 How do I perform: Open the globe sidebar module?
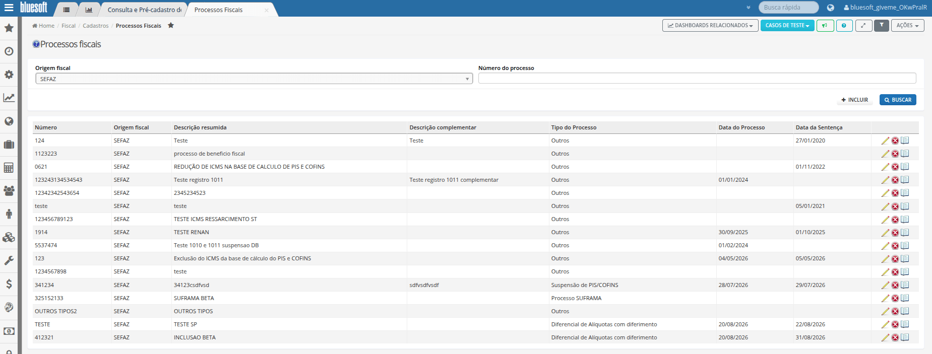click(9, 121)
